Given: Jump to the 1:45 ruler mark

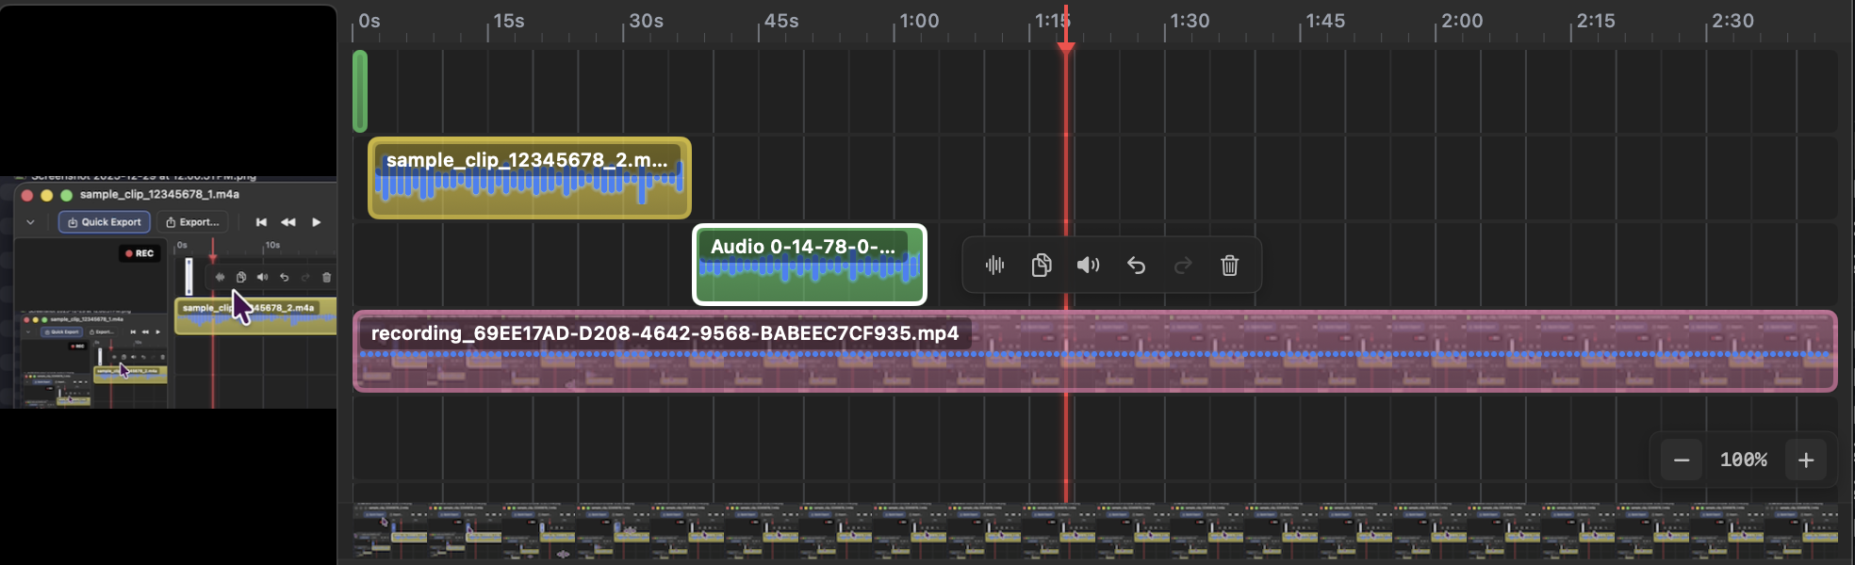Looking at the screenshot, I should click(x=1325, y=21).
